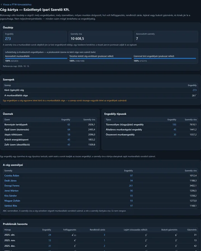Click 'Törzshöz kötött cég-említések' coverage bar
Screen dimensions: 201x251
(100, 58)
